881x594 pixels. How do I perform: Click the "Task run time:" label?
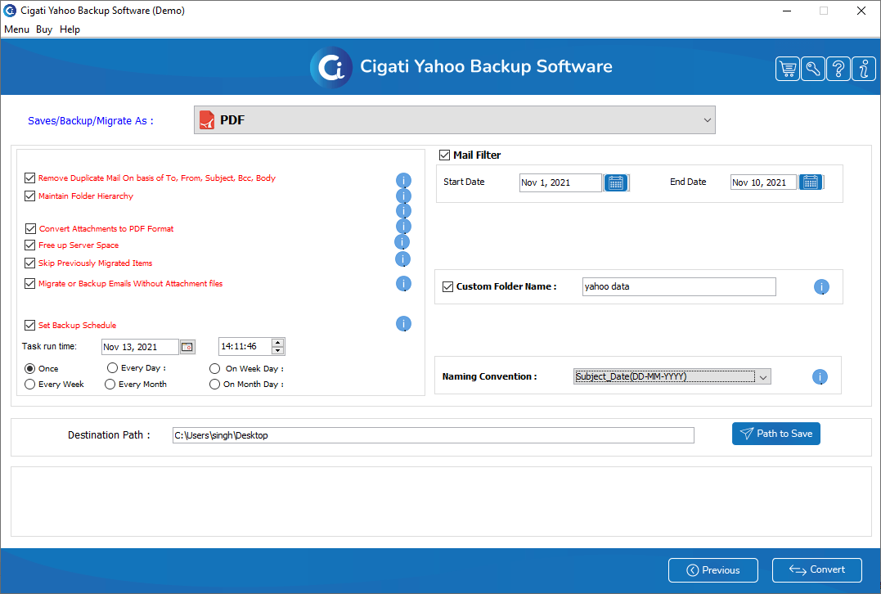49,346
